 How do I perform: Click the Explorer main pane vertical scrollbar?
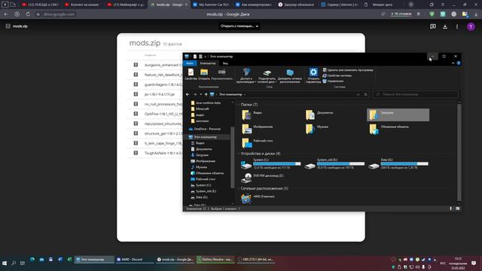(x=459, y=152)
